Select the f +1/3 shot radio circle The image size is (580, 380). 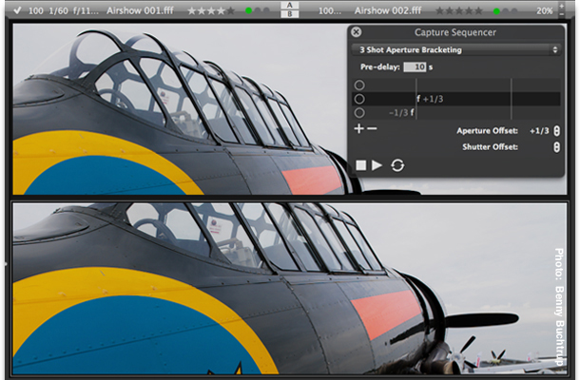coord(358,99)
